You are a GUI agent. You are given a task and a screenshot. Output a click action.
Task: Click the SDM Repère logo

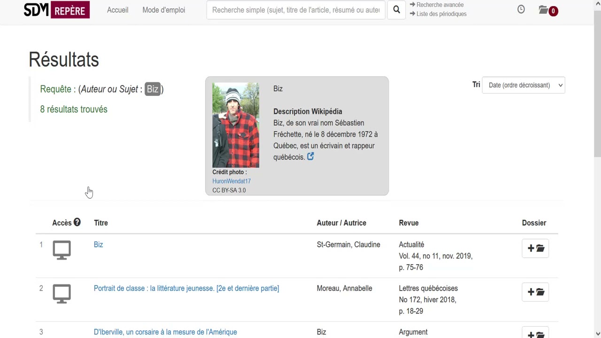[x=57, y=10]
